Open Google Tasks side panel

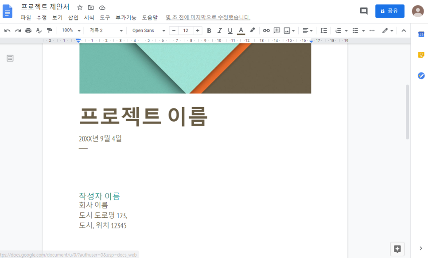tap(421, 76)
